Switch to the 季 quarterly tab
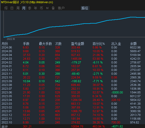The image size is (145, 128). 29,8
